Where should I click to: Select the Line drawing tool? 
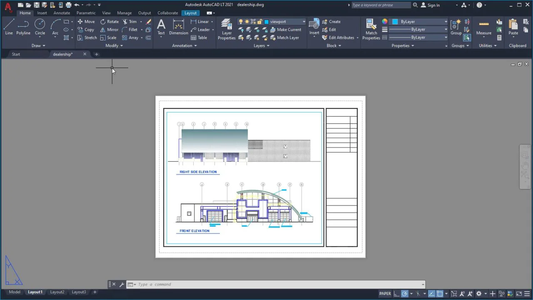[x=9, y=27]
